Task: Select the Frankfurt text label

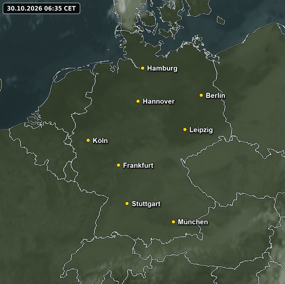Action: click(138, 165)
